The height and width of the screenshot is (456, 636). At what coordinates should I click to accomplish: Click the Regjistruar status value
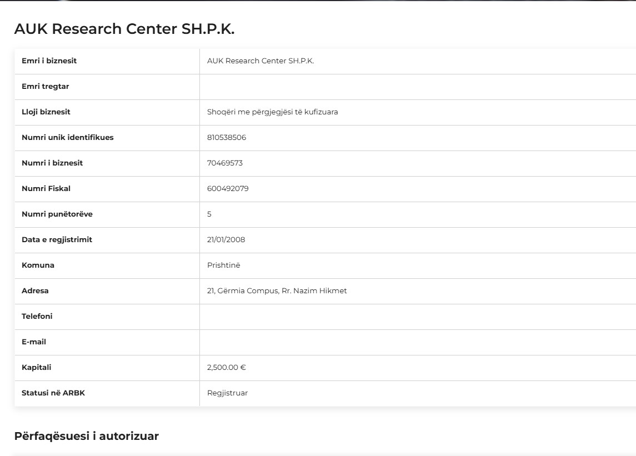click(227, 393)
